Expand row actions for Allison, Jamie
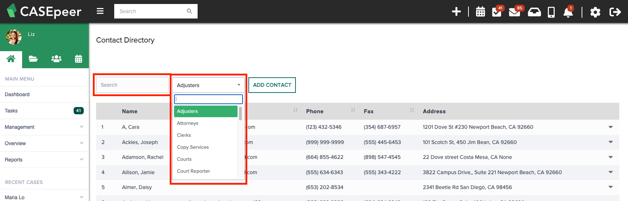The height and width of the screenshot is (201, 628). pos(611,172)
